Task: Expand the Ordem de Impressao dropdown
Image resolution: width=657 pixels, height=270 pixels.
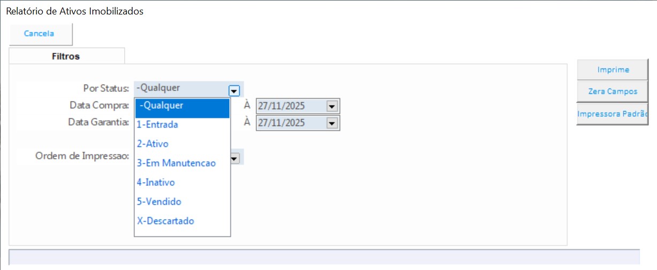Action: 236,157
